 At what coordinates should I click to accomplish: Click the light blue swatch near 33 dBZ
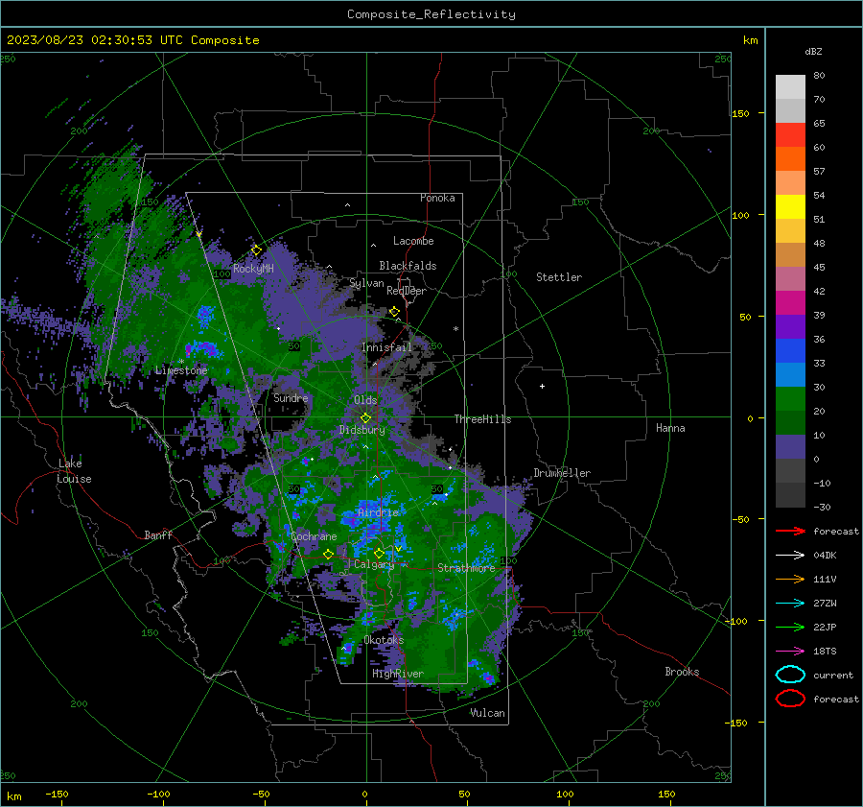[790, 375]
